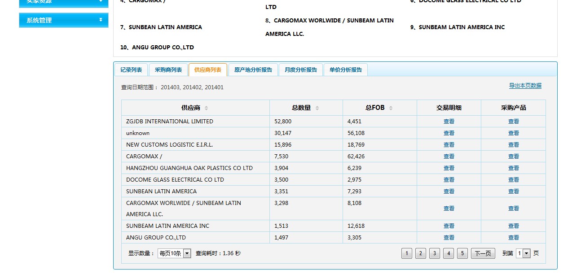Click the 导出本页数据 export link

point(525,86)
